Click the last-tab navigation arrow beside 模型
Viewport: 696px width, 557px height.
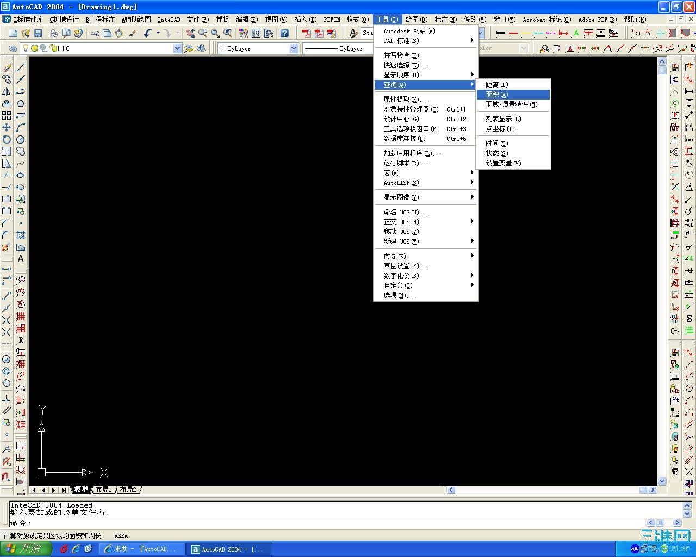pos(64,490)
